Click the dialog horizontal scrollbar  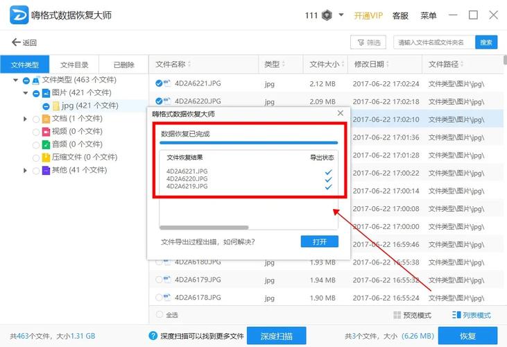click(204, 228)
